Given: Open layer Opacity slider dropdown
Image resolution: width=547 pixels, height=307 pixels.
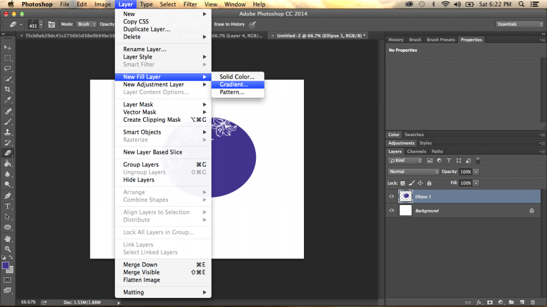Looking at the screenshot, I should pyautogui.click(x=476, y=171).
